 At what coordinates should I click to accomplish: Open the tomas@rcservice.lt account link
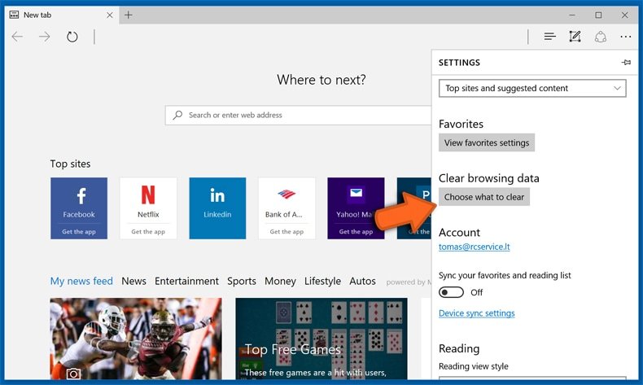coord(474,247)
